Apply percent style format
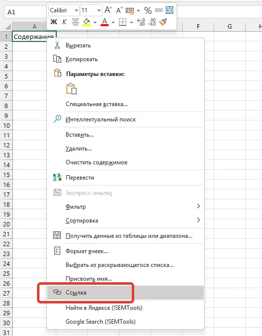Screen dimensions: 262x336 coord(148,10)
